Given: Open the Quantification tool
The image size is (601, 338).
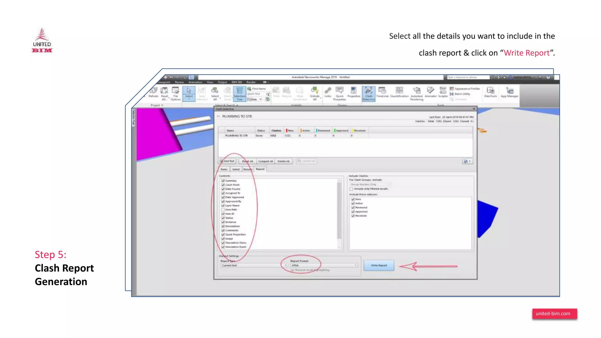Looking at the screenshot, I should [399, 92].
